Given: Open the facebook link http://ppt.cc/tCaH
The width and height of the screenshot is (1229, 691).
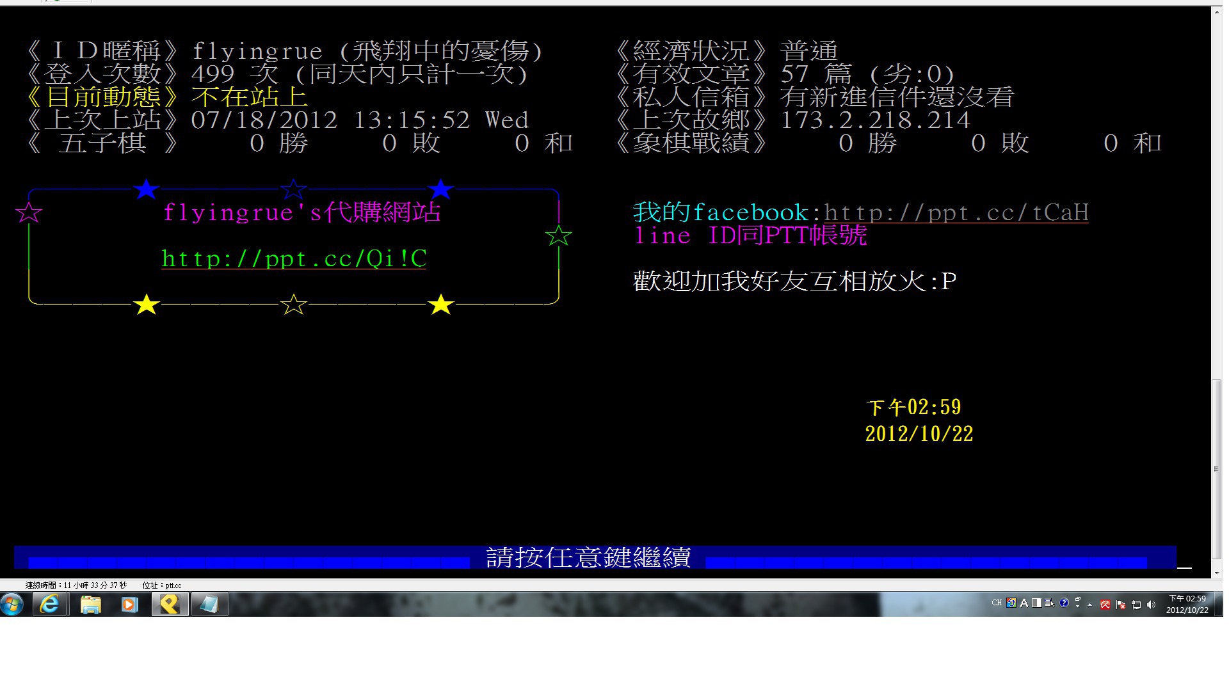Looking at the screenshot, I should click(956, 212).
